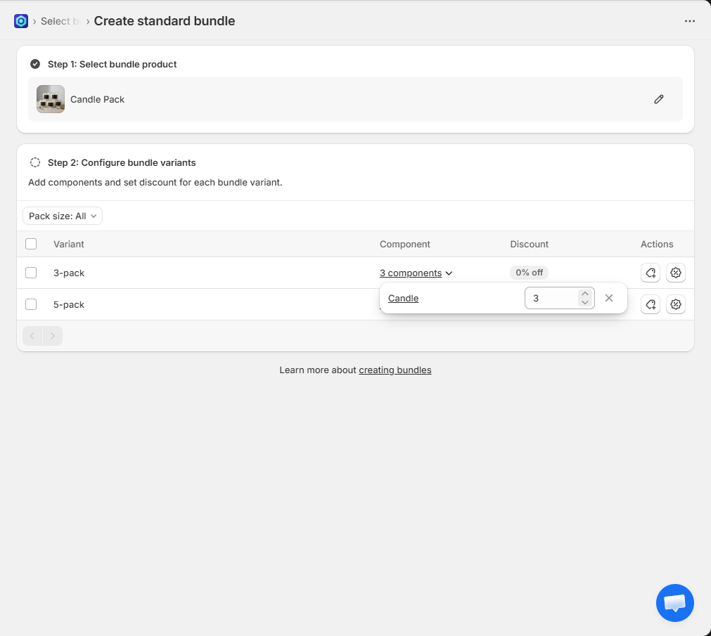Screen dimensions: 711x636
Task: Click the bundle app logo icon
Action: 21,21
